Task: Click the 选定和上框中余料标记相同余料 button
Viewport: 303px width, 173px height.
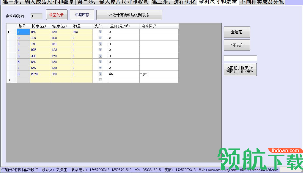Action: click(x=240, y=69)
